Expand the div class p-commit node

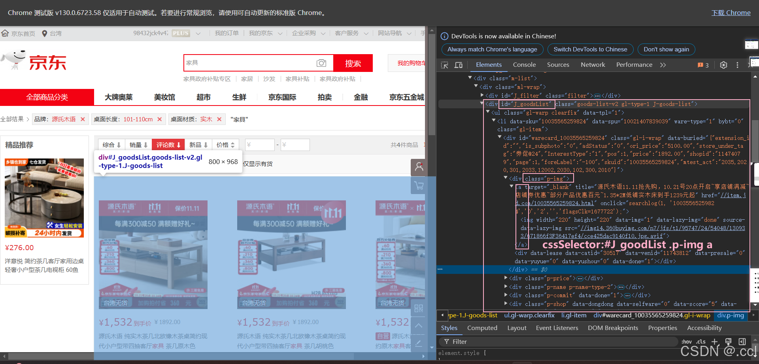(506, 295)
